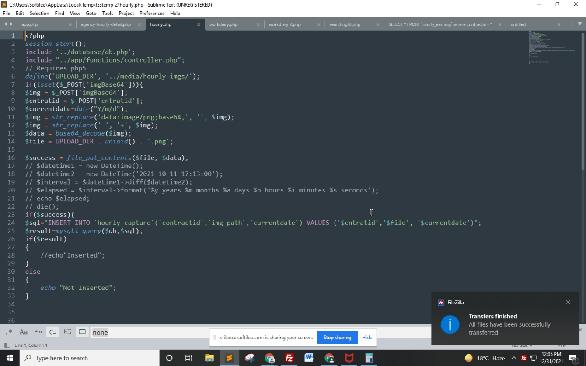This screenshot has width=586, height=366.
Task: Add a new tab with plus icon
Action: pyautogui.click(x=572, y=24)
